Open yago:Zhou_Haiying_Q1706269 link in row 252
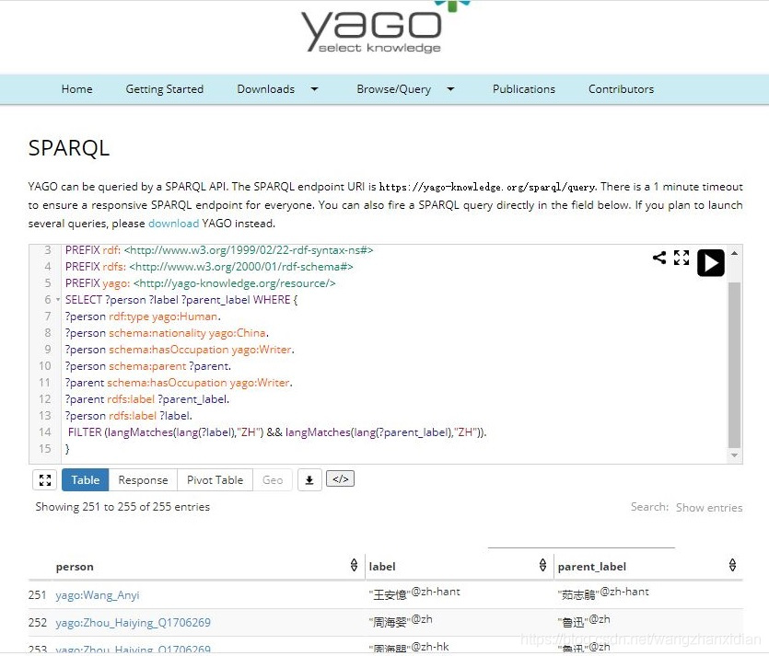 [x=133, y=623]
